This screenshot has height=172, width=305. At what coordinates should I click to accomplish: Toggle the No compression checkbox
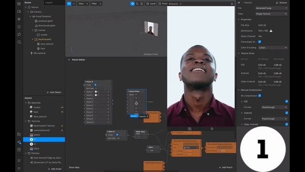(x=259, y=96)
